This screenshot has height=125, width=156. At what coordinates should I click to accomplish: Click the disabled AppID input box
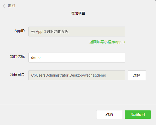point(76,32)
